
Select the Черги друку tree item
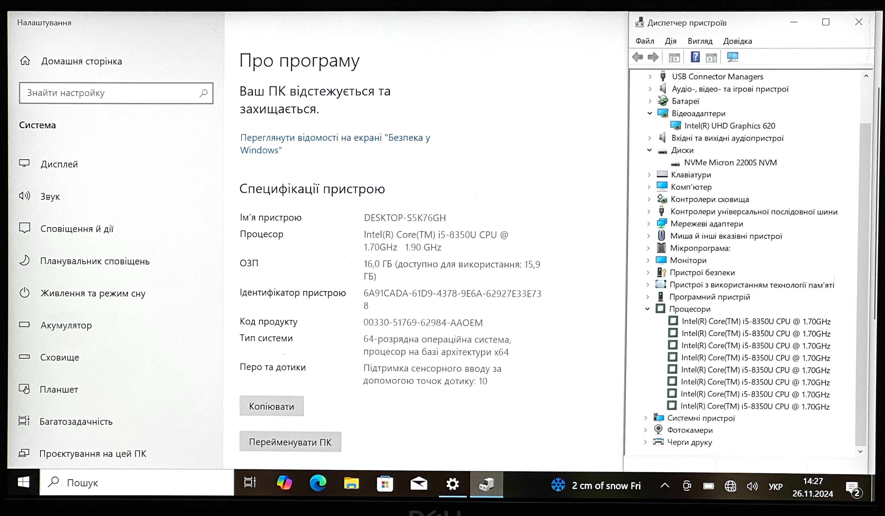click(689, 442)
